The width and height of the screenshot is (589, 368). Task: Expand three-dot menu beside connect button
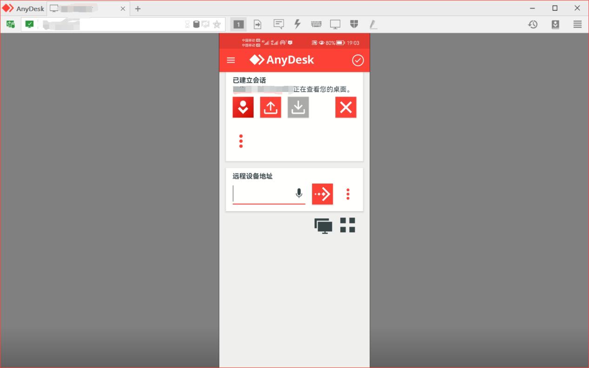click(348, 194)
